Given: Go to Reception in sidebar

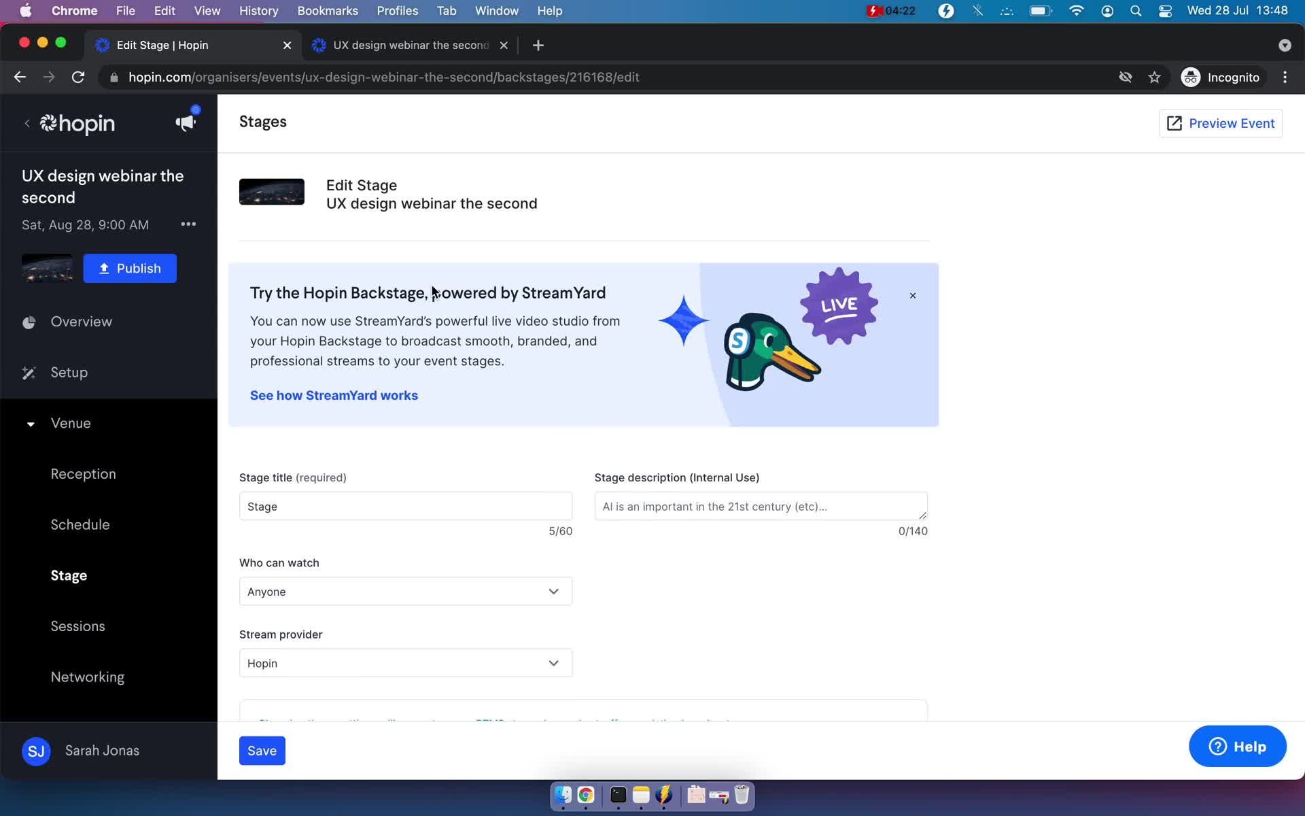Looking at the screenshot, I should point(83,474).
